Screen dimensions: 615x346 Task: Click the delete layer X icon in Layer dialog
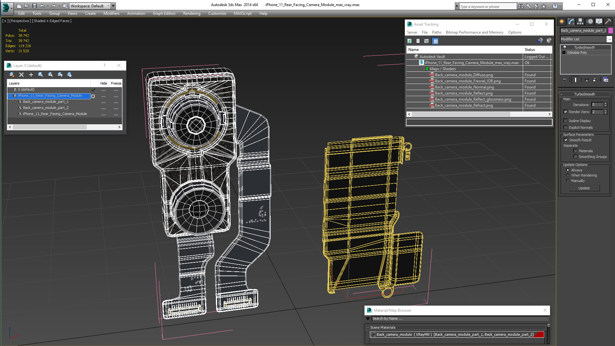pos(21,75)
